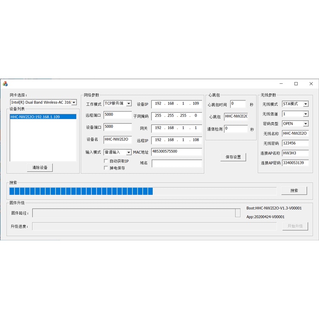Toggle the 掉电保存 checkbox
319x319 pixels.
click(x=106, y=168)
